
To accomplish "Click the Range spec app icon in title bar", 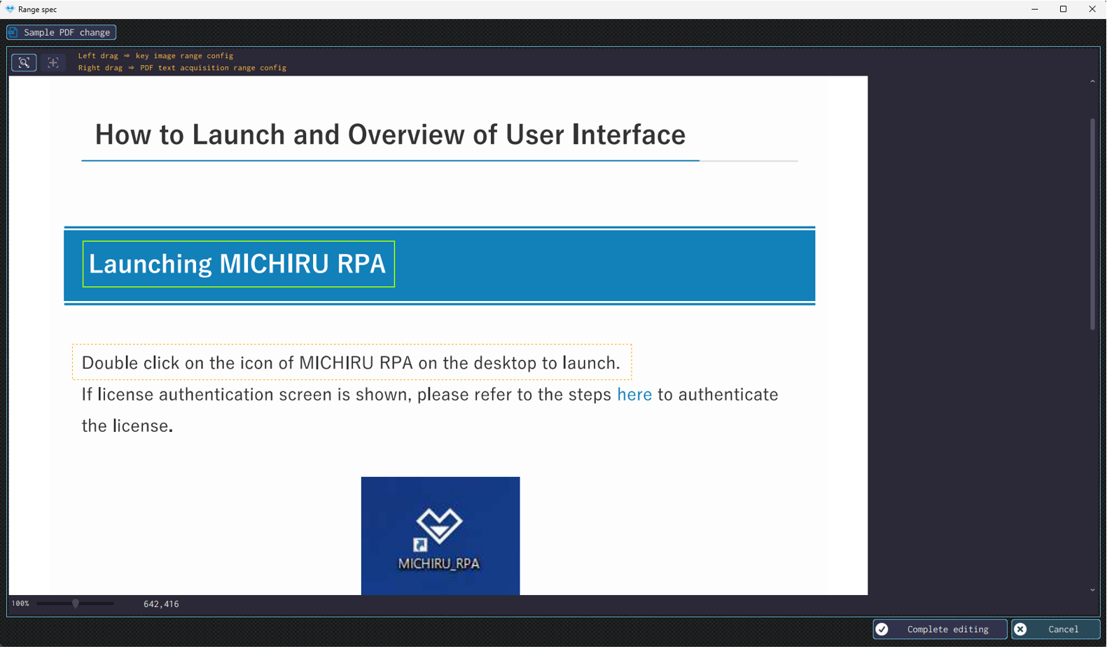I will [x=10, y=9].
